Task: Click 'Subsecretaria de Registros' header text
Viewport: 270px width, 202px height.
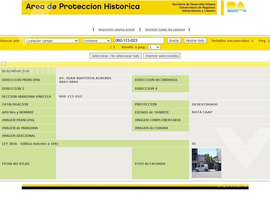Action: [x=197, y=7]
